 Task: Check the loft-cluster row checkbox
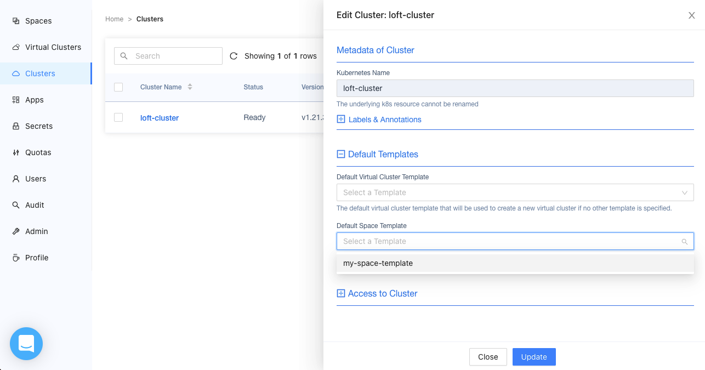118,117
